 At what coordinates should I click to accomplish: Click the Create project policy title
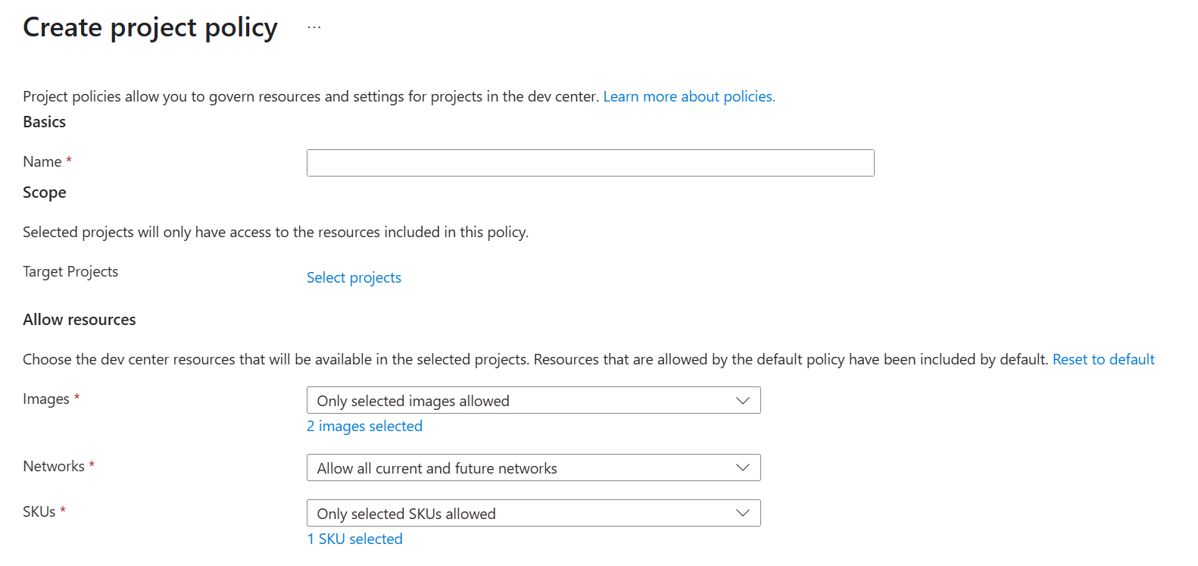150,27
